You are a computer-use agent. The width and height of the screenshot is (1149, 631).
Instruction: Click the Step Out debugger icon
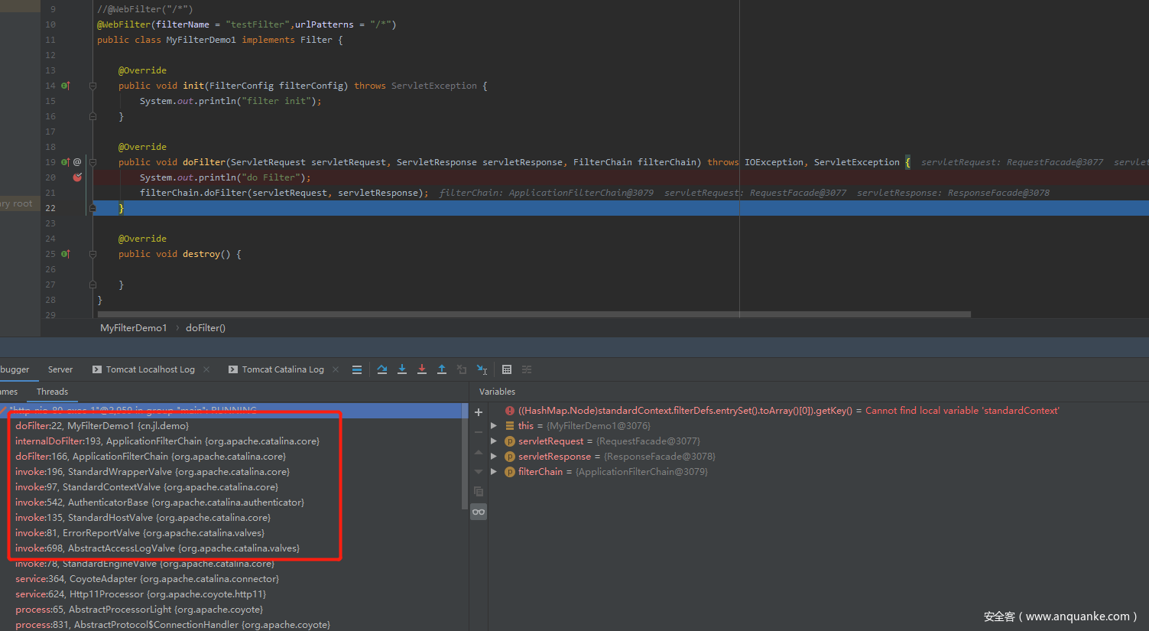(x=442, y=369)
